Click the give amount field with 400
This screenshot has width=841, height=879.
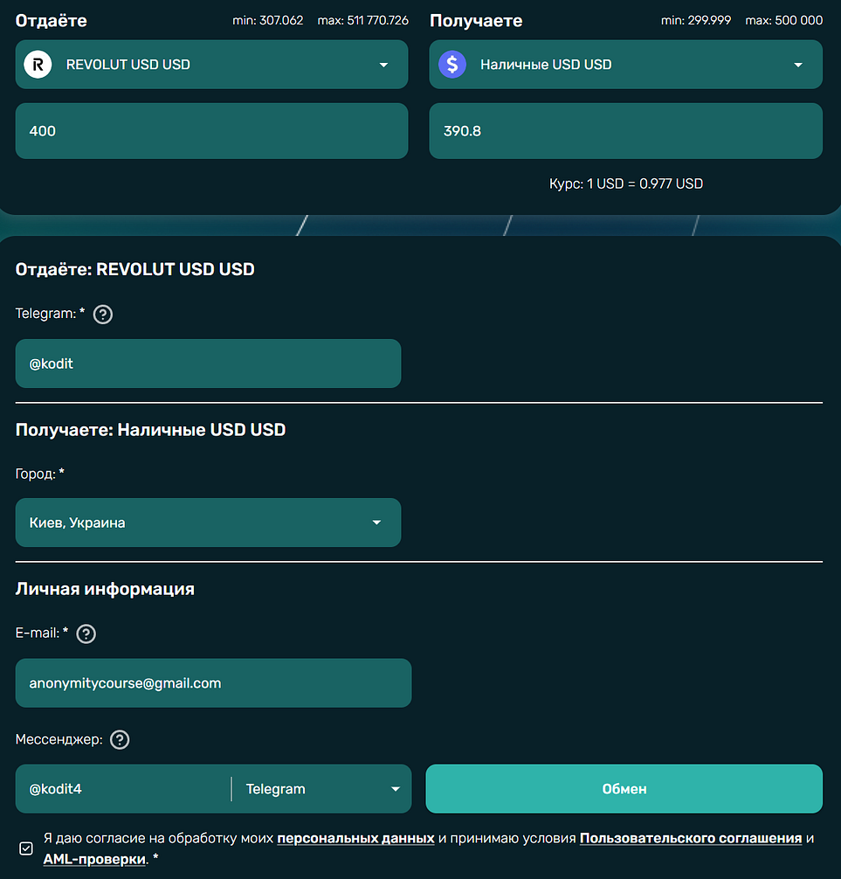[x=211, y=131]
